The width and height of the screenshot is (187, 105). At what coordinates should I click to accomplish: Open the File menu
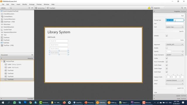[x=3, y=4]
